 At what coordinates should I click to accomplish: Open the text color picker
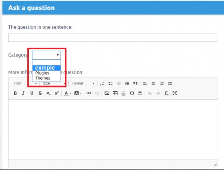(68, 93)
